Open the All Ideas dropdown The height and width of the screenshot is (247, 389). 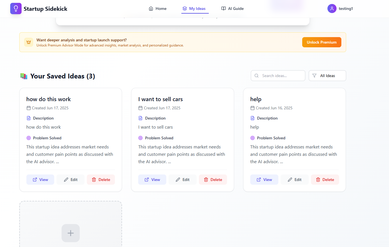(327, 76)
